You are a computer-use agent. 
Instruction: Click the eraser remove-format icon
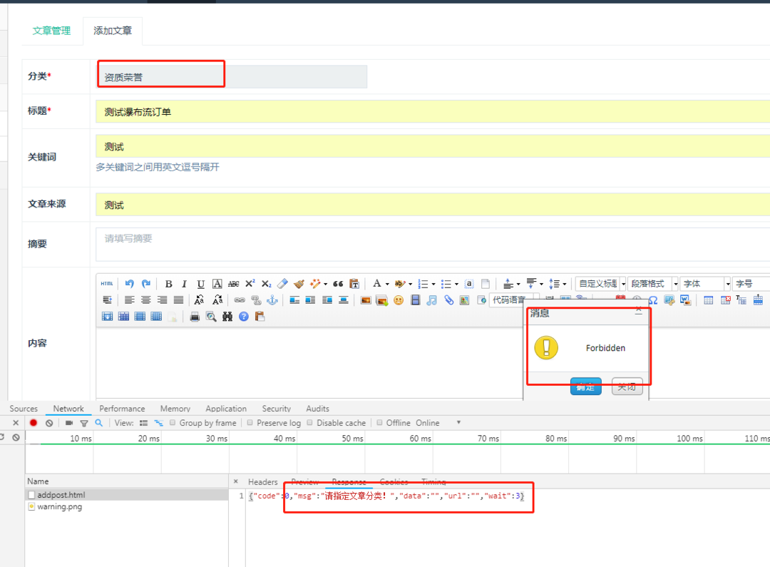coord(282,284)
